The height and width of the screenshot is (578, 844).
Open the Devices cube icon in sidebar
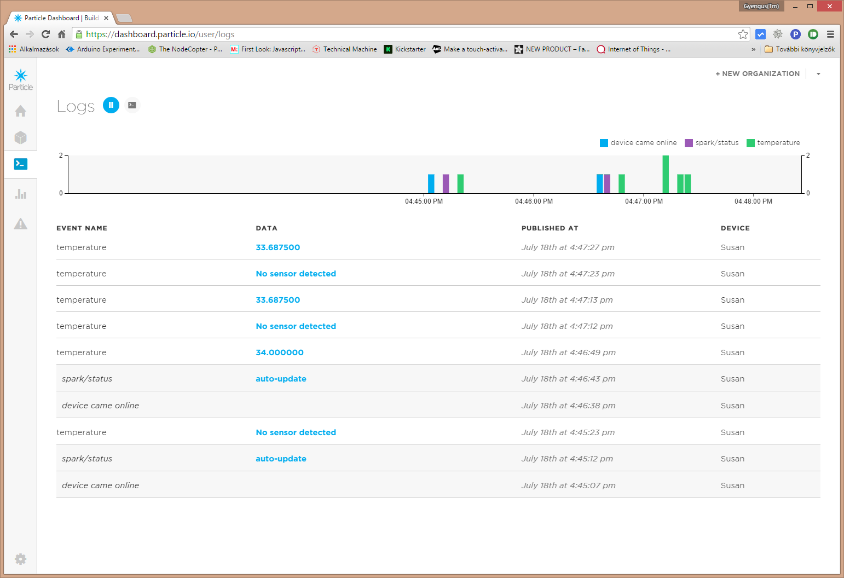tap(20, 137)
